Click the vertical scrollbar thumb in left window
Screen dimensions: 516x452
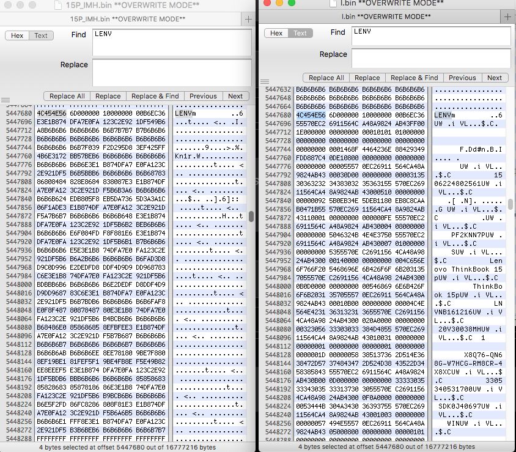point(251,217)
